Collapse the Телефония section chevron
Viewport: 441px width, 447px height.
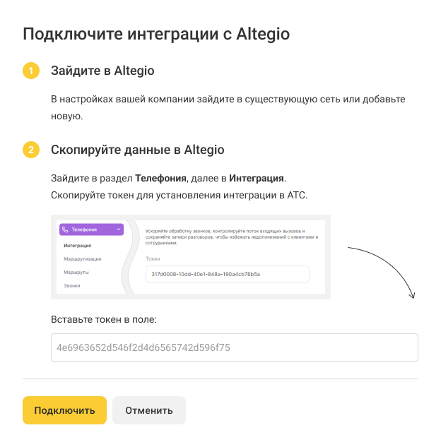118,230
